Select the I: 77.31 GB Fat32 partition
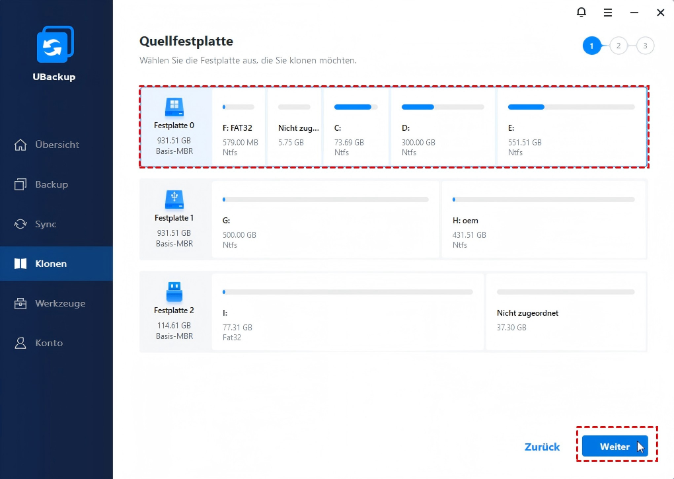 tap(348, 312)
